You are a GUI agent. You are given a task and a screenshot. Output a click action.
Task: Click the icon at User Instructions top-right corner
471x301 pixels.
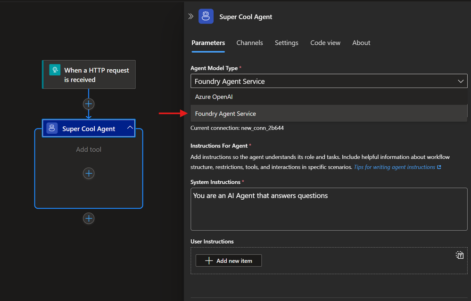(459, 255)
